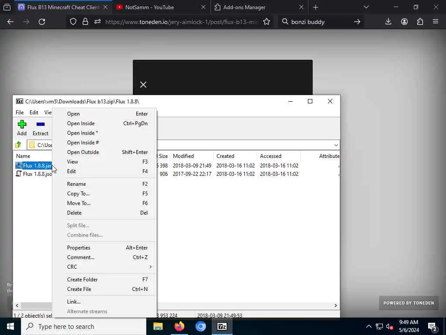Open the Firefox hamburger application menu

[x=436, y=22]
